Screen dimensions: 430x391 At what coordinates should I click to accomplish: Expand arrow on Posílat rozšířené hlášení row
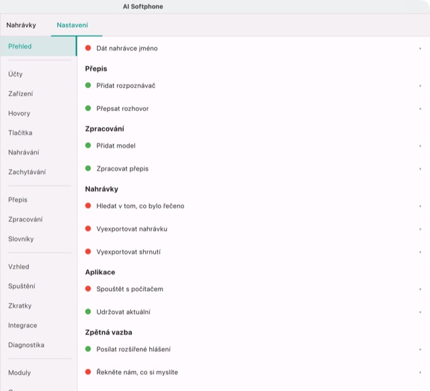click(x=420, y=350)
